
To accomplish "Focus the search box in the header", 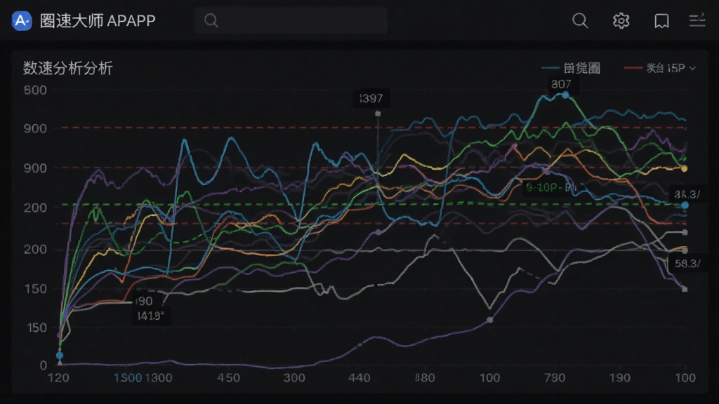I will 291,20.
